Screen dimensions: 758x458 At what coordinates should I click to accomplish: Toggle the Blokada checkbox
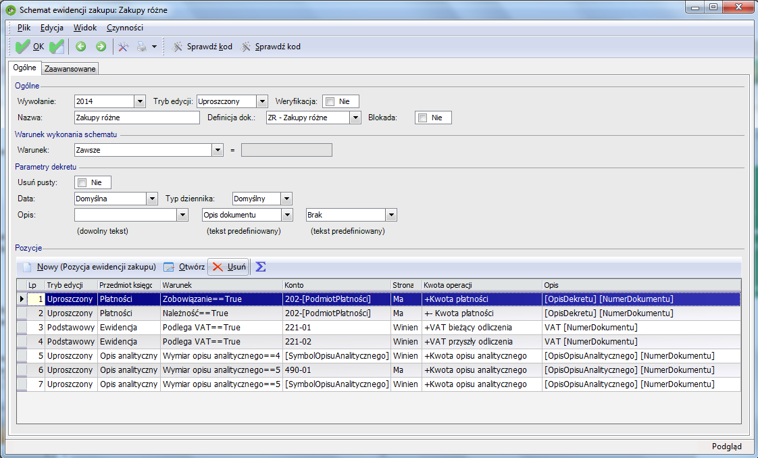pos(422,118)
